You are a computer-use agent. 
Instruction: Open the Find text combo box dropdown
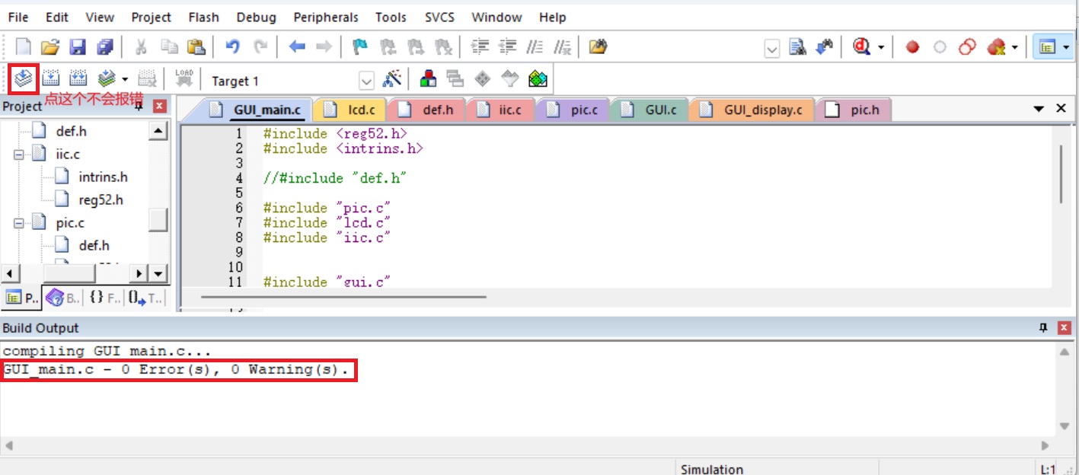pos(772,49)
